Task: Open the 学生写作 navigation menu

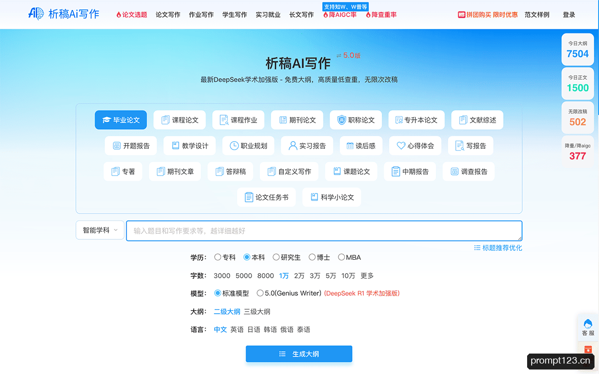Action: tap(235, 15)
